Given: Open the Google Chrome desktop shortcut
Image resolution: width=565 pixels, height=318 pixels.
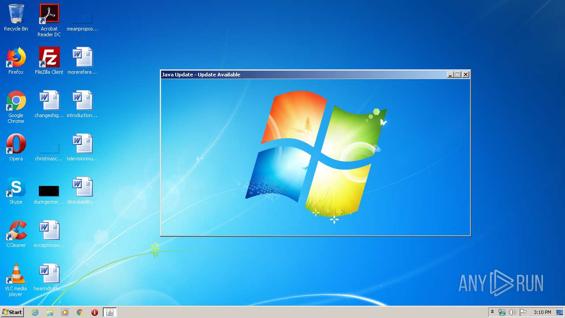Looking at the screenshot, I should [16, 107].
